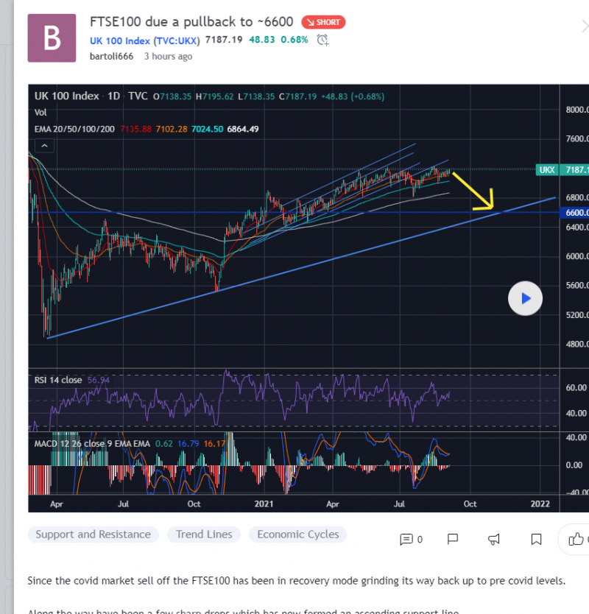The width and height of the screenshot is (589, 614).
Task: Bookmark this idea
Action: click(x=537, y=539)
